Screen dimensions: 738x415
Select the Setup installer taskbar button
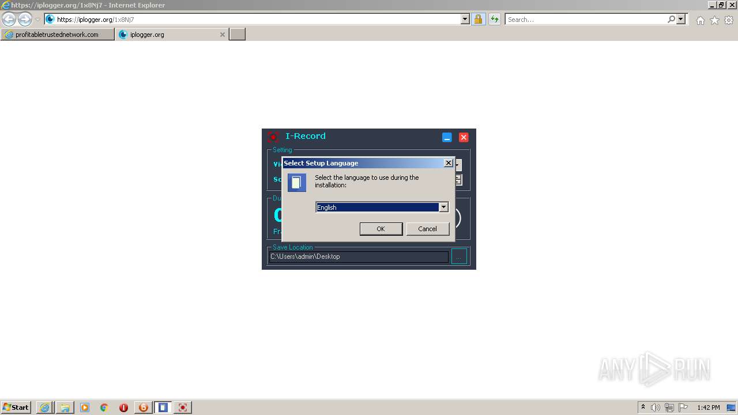click(163, 408)
